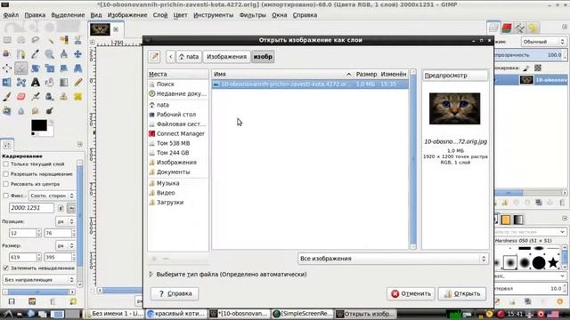The image size is (570, 320).
Task: Enable 'Только текущий слой' checkbox
Action: 6,164
